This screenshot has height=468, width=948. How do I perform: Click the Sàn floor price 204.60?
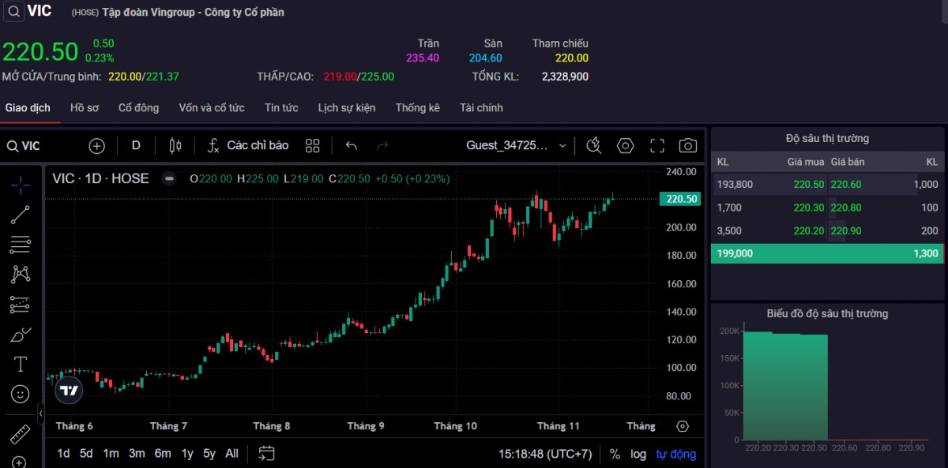tap(485, 58)
